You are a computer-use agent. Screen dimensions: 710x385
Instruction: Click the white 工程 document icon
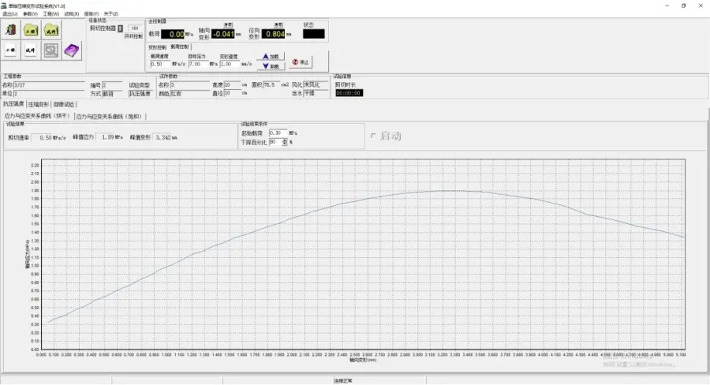pos(10,50)
